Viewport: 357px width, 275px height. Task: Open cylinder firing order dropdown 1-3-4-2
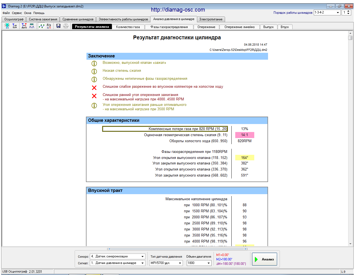tap(338, 12)
